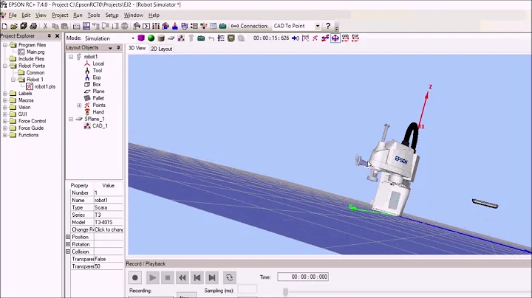The height and width of the screenshot is (298, 532).
Task: Open the Run menu
Action: pyautogui.click(x=78, y=15)
